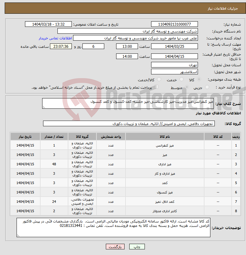Click delivery province field تهران
This screenshot has height=255, width=246.
tap(174, 65)
